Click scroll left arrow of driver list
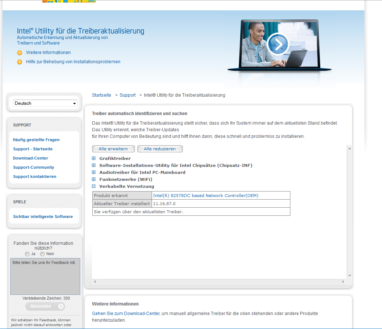This screenshot has height=329, width=382. click(95, 282)
